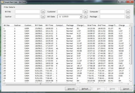Viewport: 135px width, 93px height.
Task: Click the Bill Date filter arrow button
Action: click(85, 16)
